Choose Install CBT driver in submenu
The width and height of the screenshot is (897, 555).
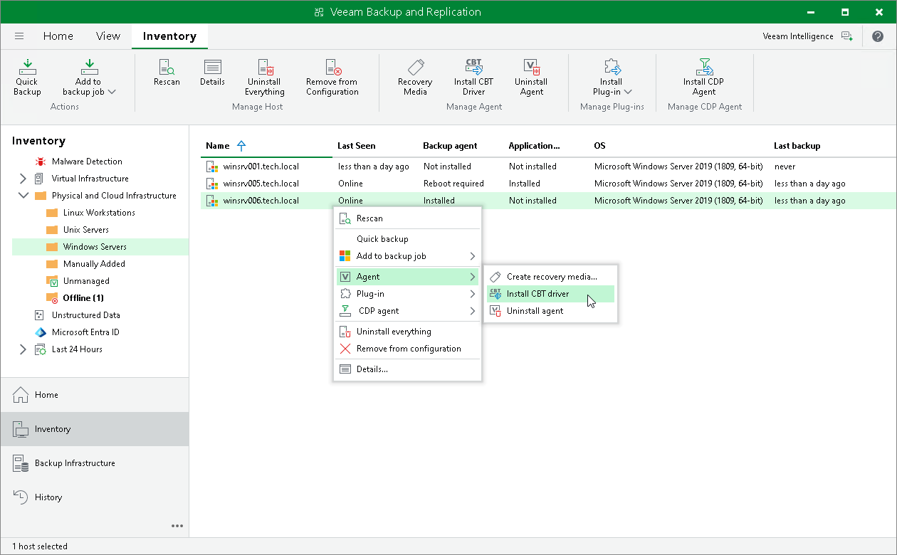coord(550,294)
